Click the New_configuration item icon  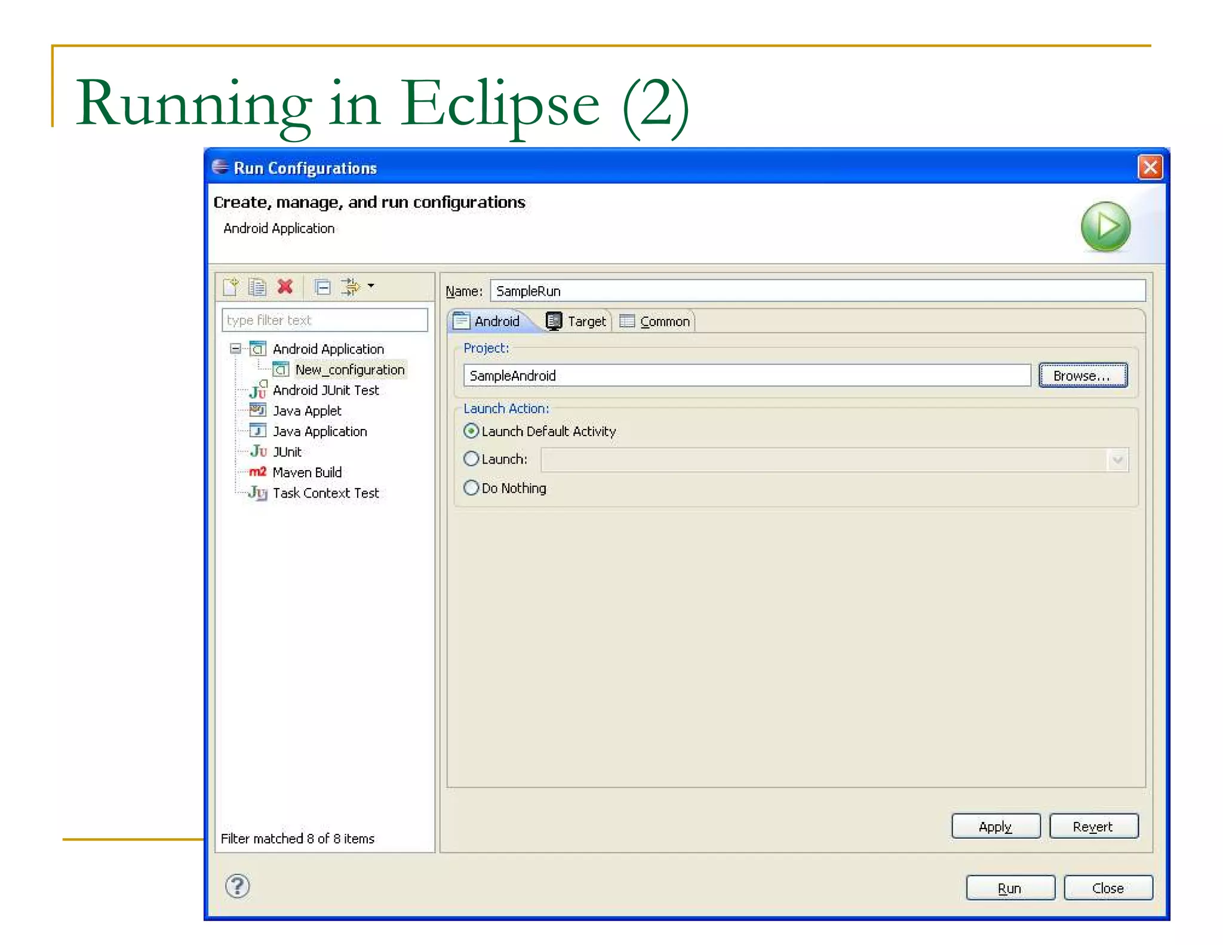click(281, 369)
